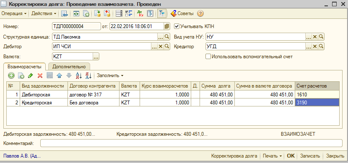
Task: Clear Вид учета НУ field with X
Action: click(x=315, y=37)
